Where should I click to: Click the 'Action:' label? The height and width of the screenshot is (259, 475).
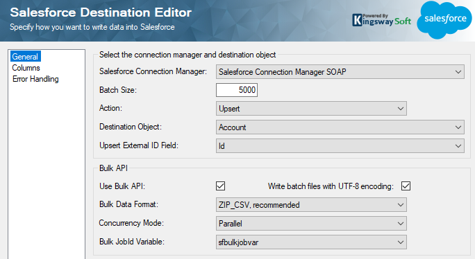[x=110, y=108]
